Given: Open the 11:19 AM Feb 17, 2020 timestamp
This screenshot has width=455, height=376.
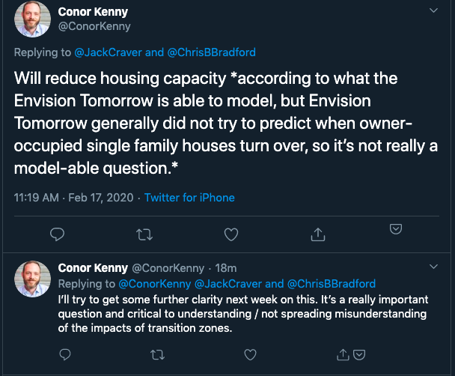Looking at the screenshot, I should coord(73,198).
